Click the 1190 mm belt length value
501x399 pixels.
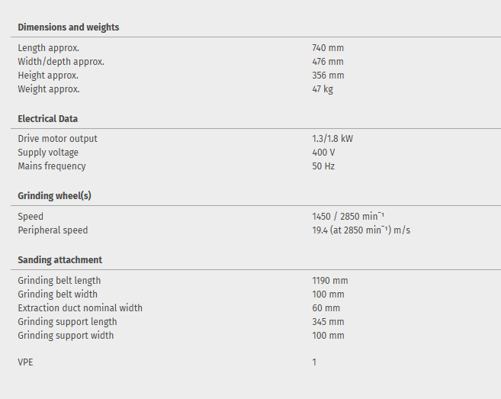coord(330,281)
